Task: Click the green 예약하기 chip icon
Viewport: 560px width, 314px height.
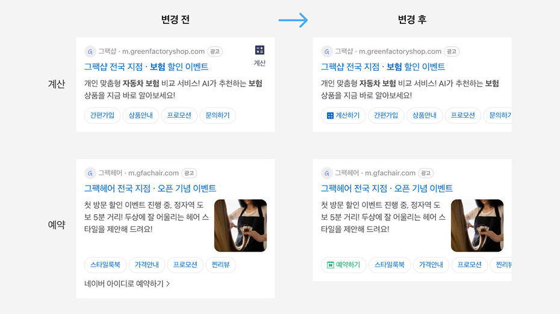Action: click(x=331, y=265)
